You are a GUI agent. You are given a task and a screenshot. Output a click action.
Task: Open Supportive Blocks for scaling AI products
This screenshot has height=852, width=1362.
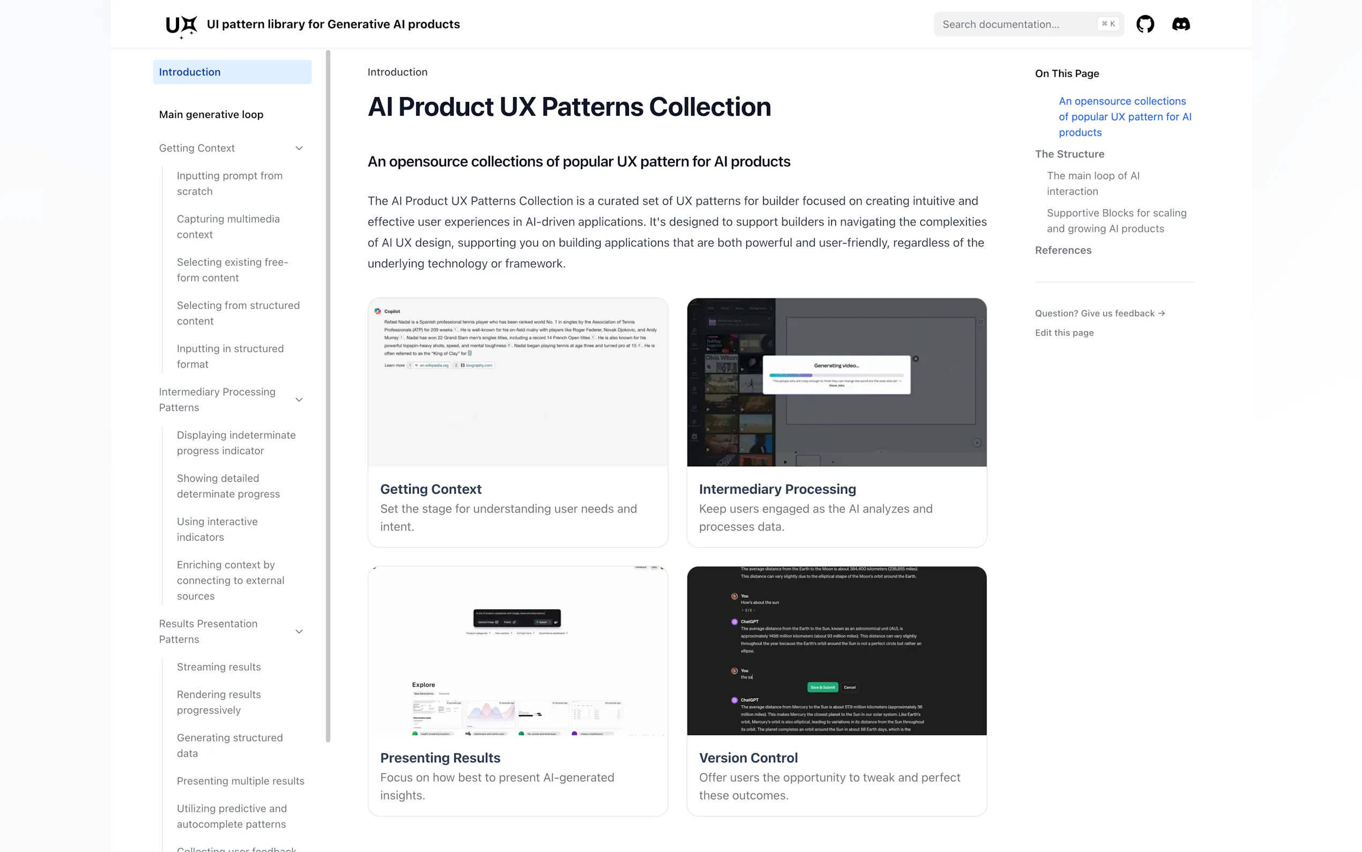pos(1116,221)
